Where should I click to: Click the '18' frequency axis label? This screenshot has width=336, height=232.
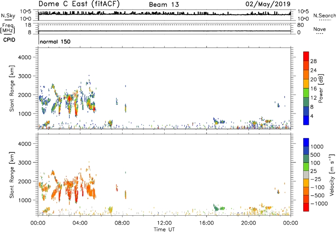[28, 25]
